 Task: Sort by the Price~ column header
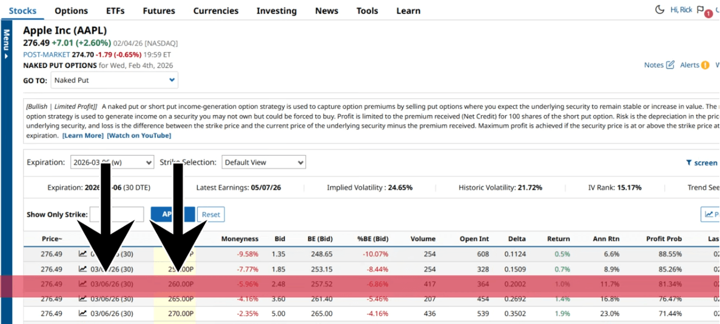coord(52,239)
